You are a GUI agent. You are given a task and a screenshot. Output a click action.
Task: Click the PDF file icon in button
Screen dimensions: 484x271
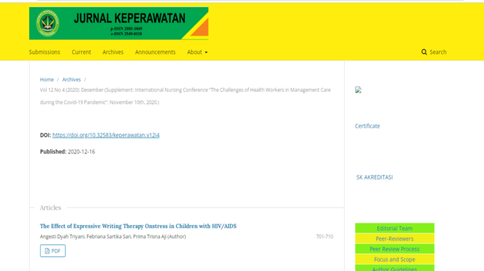[x=47, y=251]
